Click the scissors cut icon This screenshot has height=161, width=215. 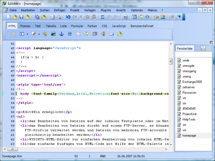(81, 17)
